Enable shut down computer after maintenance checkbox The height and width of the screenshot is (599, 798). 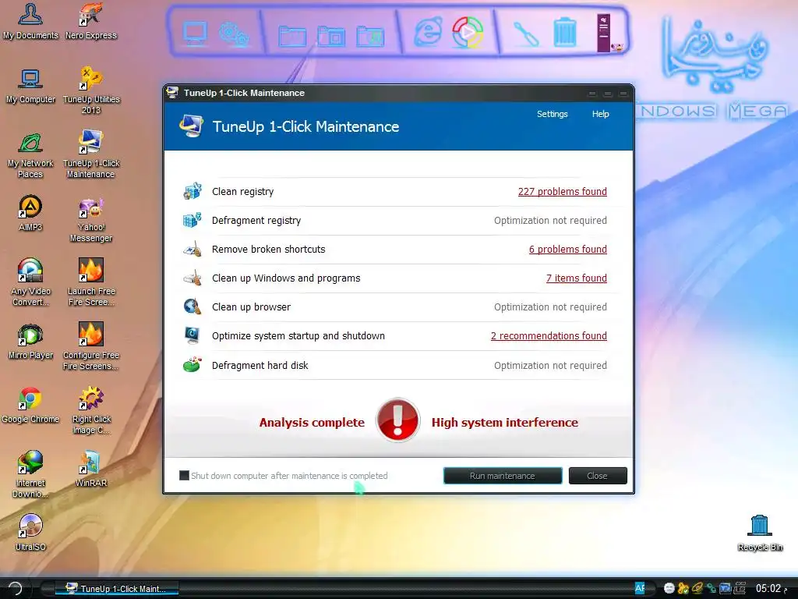pyautogui.click(x=184, y=475)
